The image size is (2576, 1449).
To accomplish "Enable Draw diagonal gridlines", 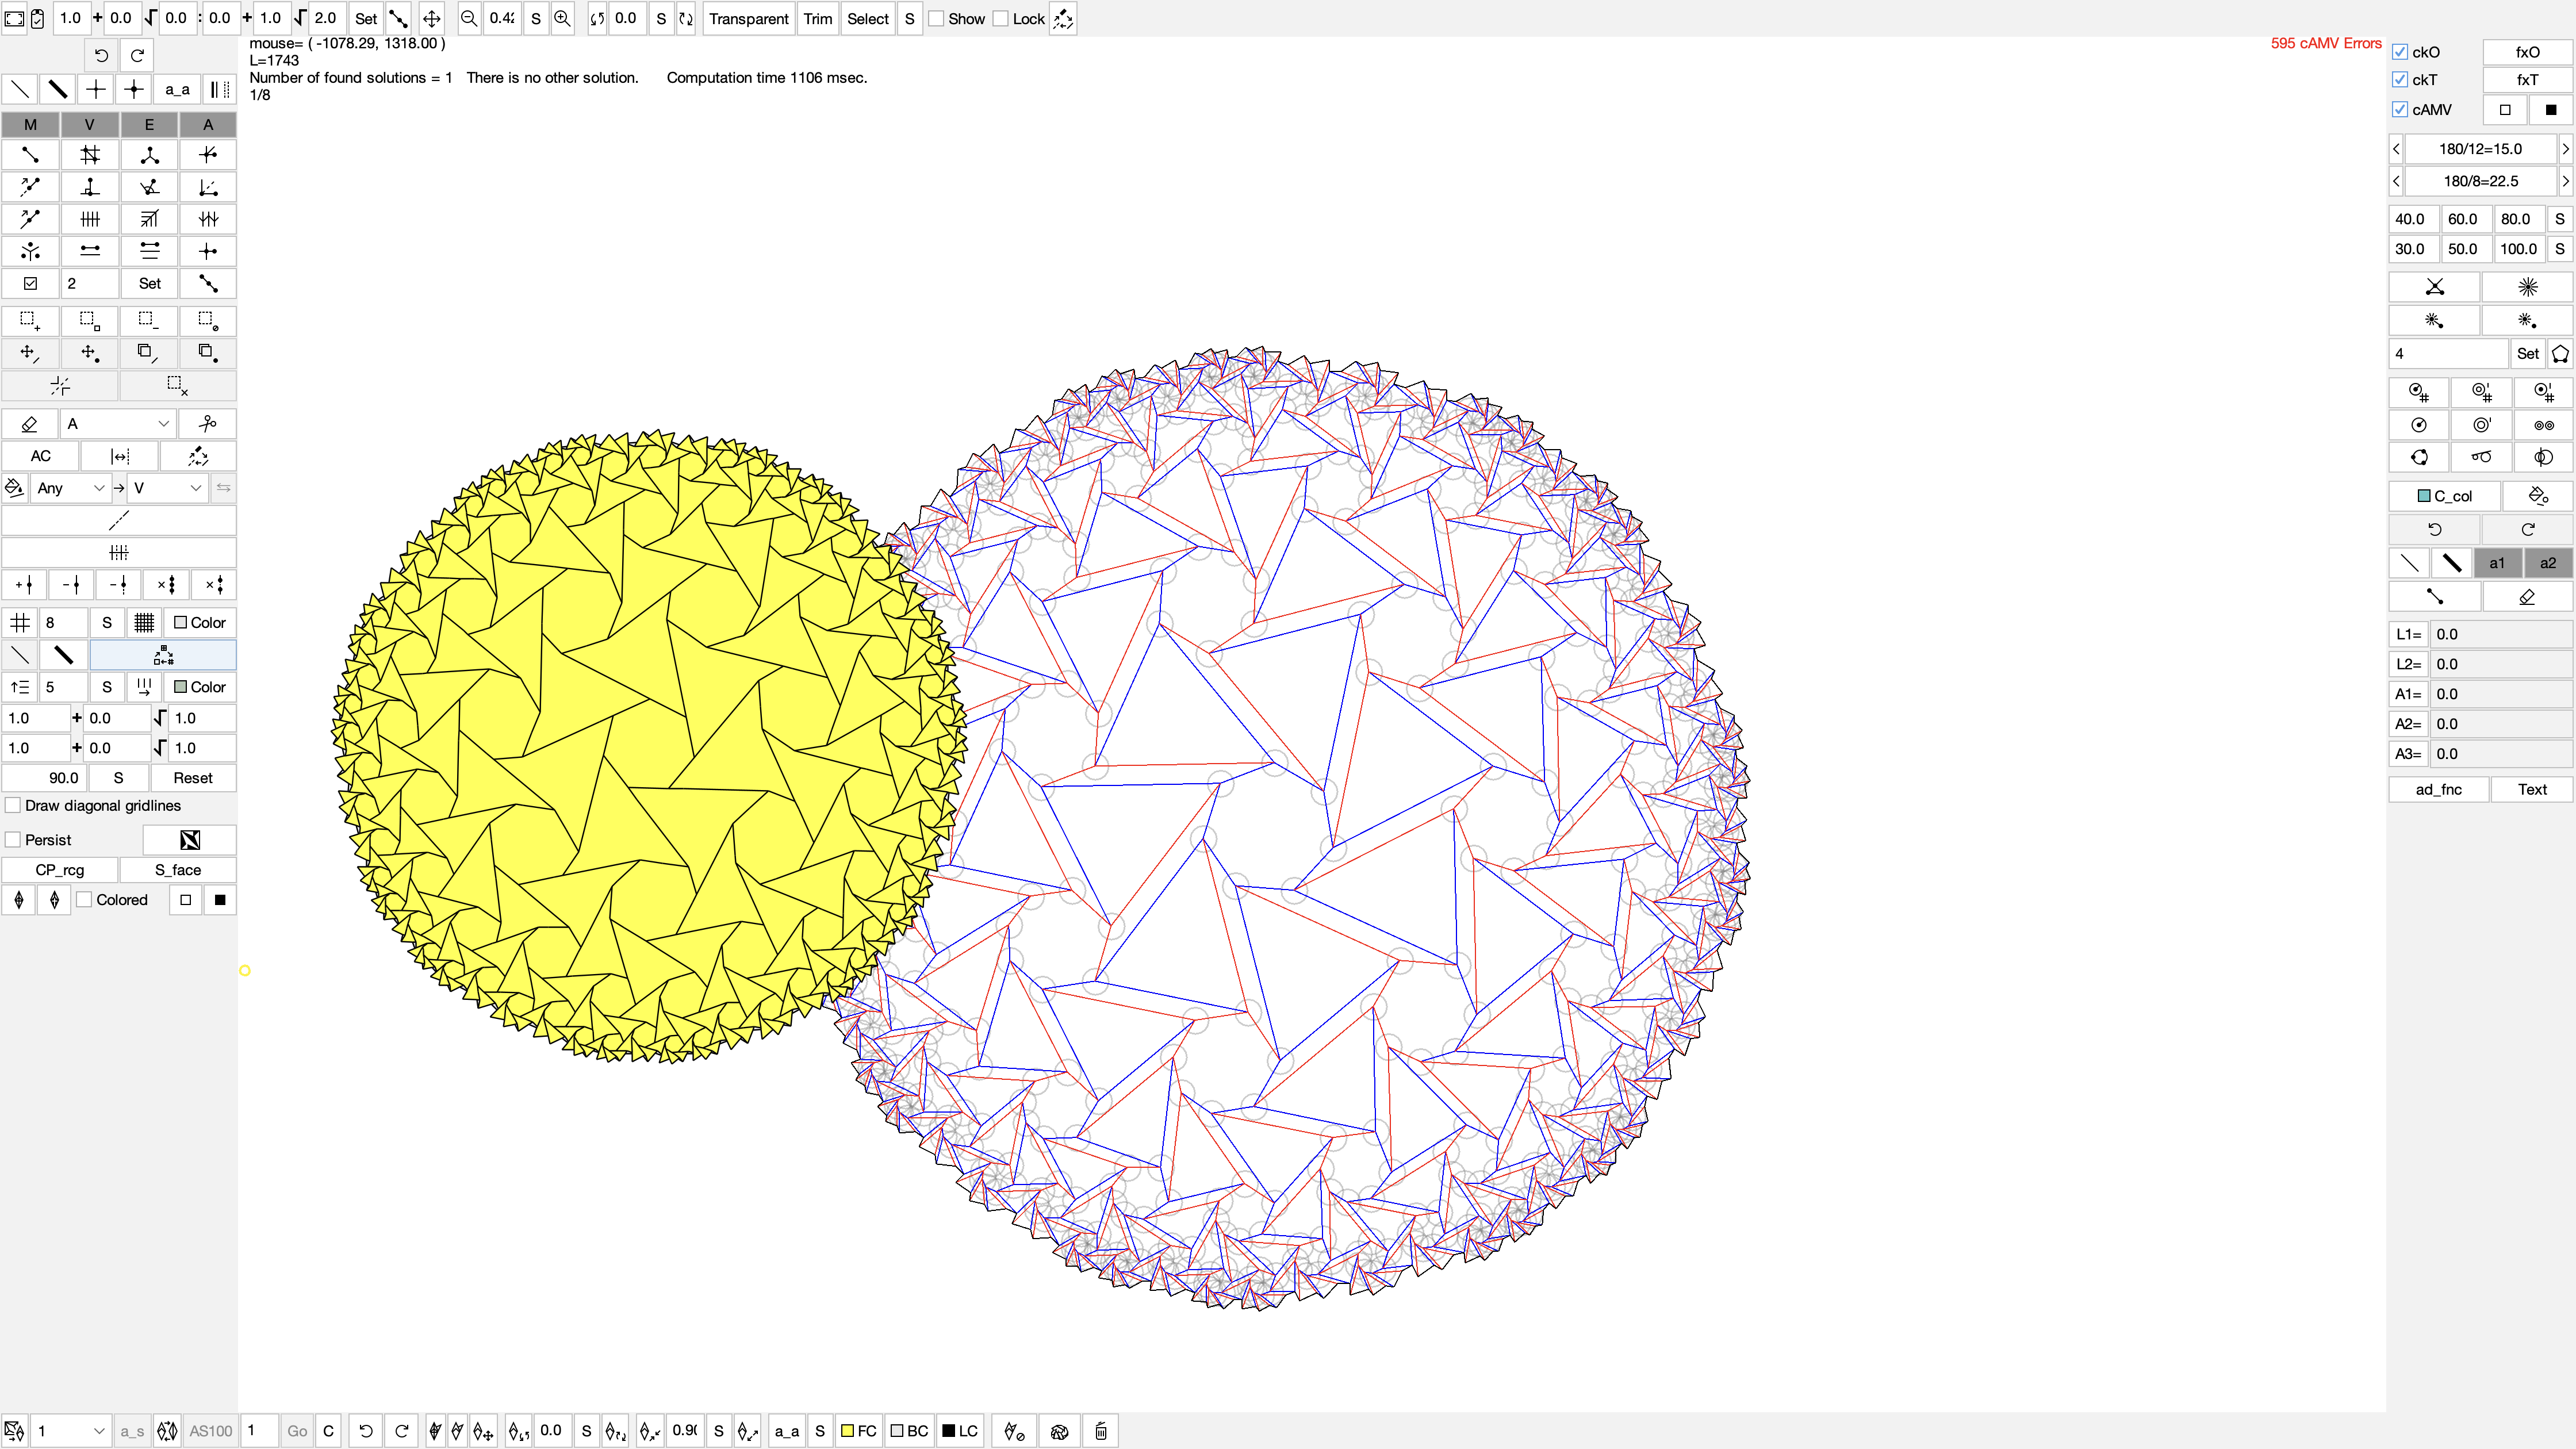I will tap(13, 805).
